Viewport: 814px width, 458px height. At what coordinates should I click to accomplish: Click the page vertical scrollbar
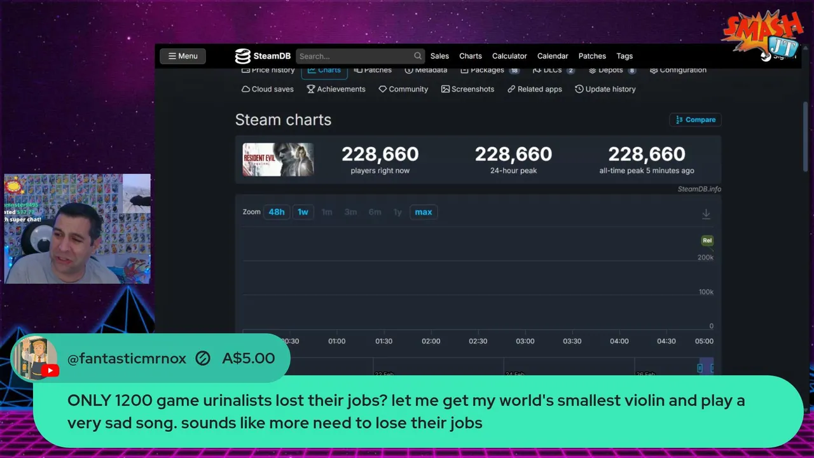coord(806,136)
